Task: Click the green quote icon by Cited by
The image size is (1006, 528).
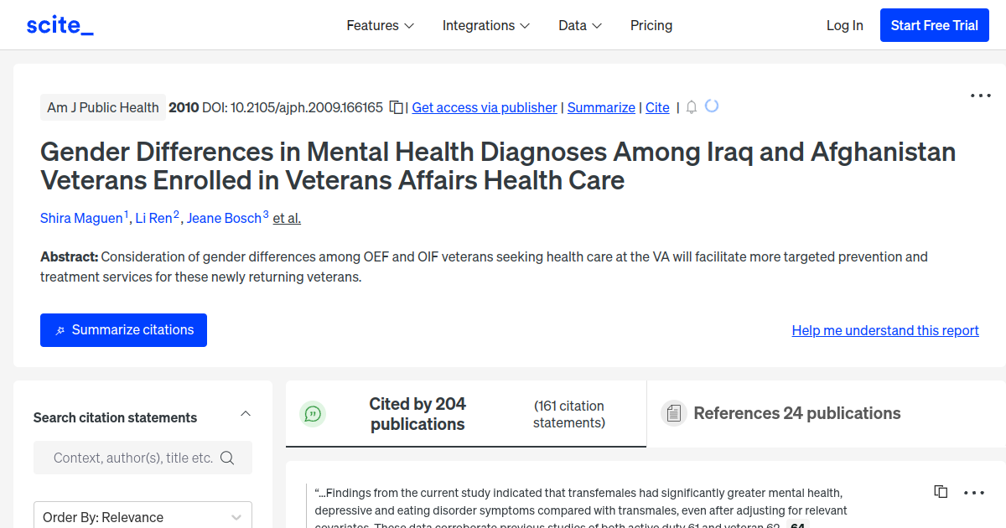Action: pos(313,414)
